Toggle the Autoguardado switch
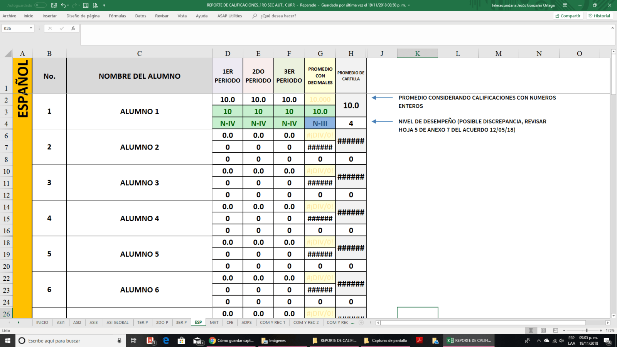Screen dimensions: 617x347 coord(40,5)
